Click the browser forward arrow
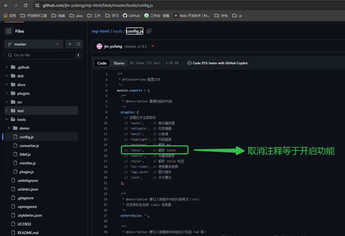 pyautogui.click(x=16, y=5)
